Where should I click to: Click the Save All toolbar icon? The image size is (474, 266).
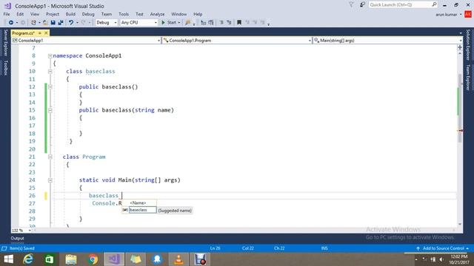coord(61,23)
